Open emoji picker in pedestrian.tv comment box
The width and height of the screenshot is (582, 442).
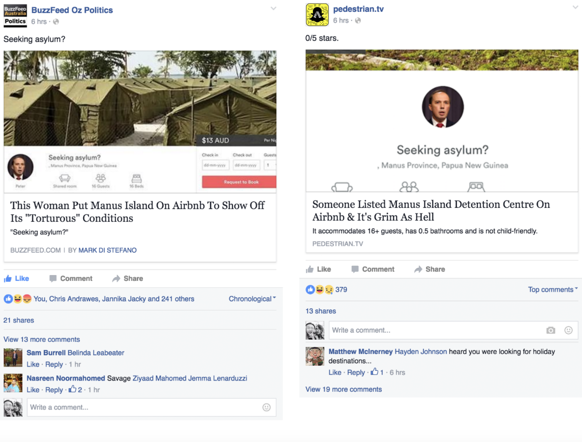pos(568,330)
